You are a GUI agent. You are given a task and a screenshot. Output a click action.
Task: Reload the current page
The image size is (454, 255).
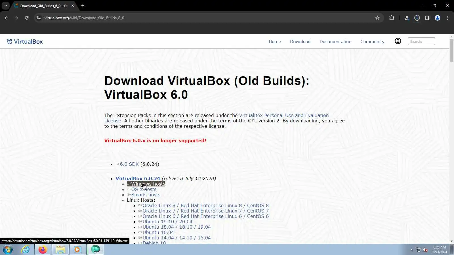point(27,18)
